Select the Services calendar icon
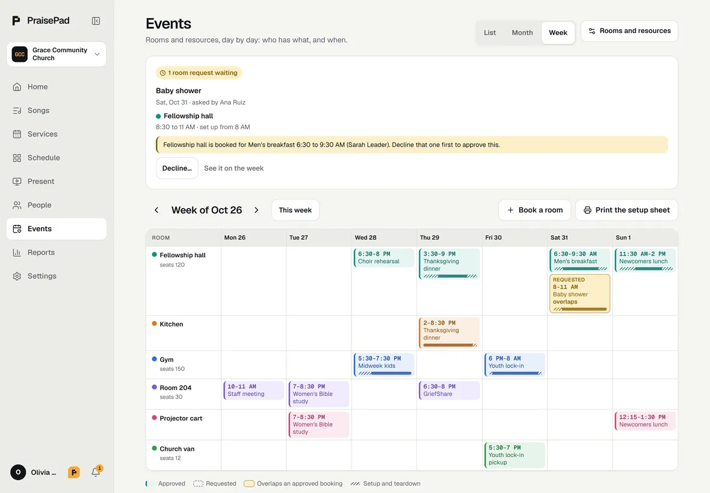 click(17, 134)
